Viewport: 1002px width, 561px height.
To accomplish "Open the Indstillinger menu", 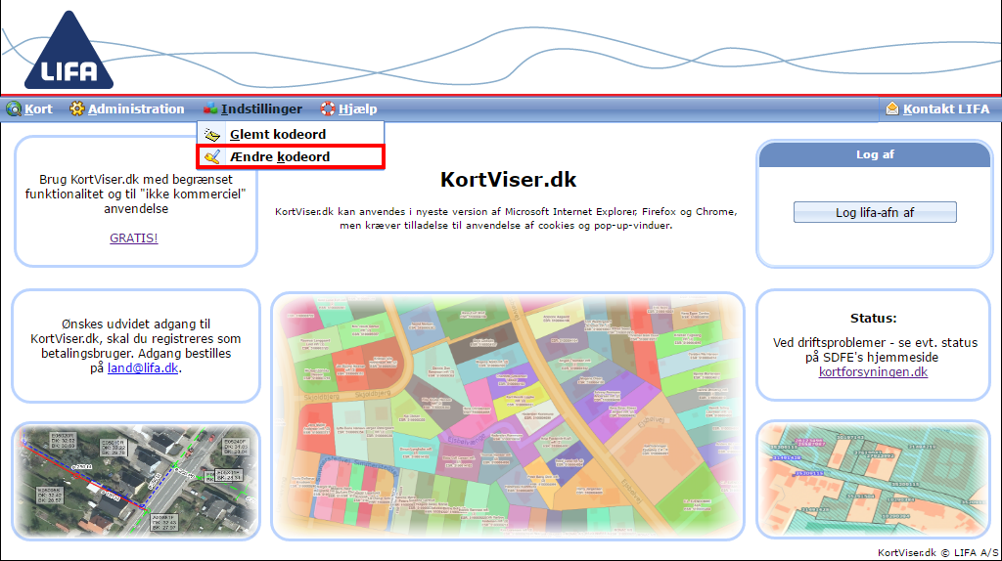I will 261,109.
